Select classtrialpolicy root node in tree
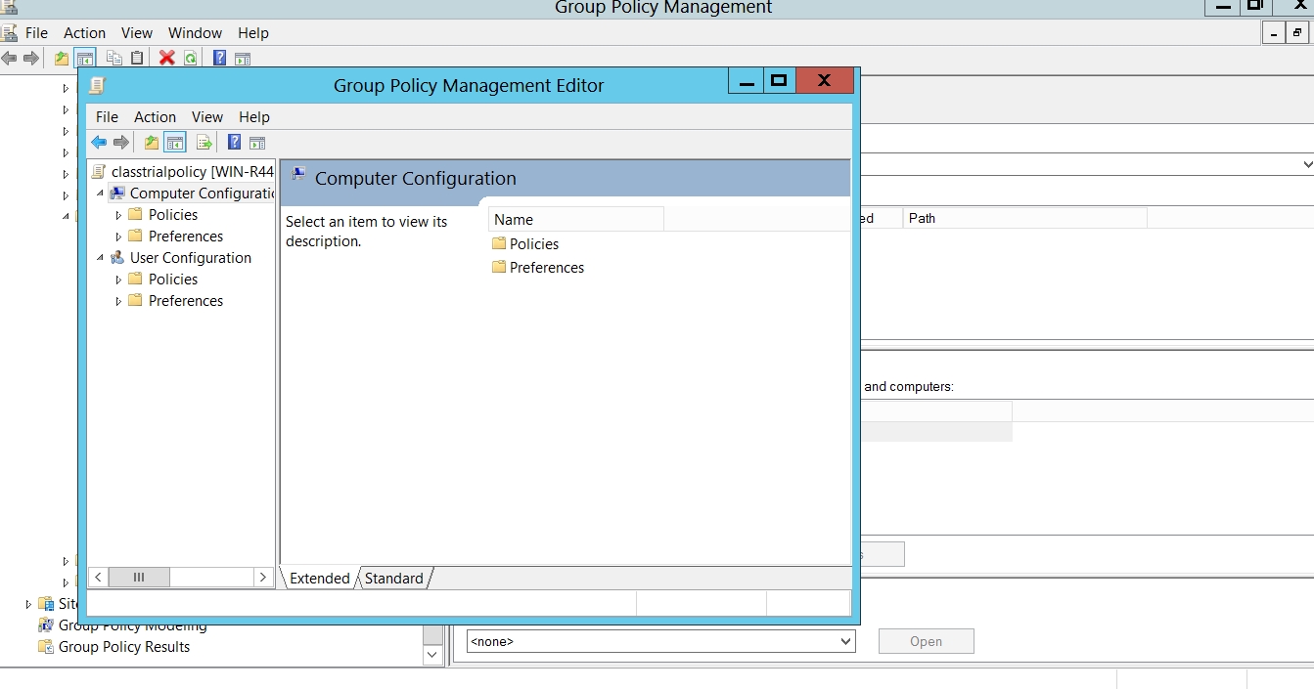The width and height of the screenshot is (1314, 689). [193, 172]
